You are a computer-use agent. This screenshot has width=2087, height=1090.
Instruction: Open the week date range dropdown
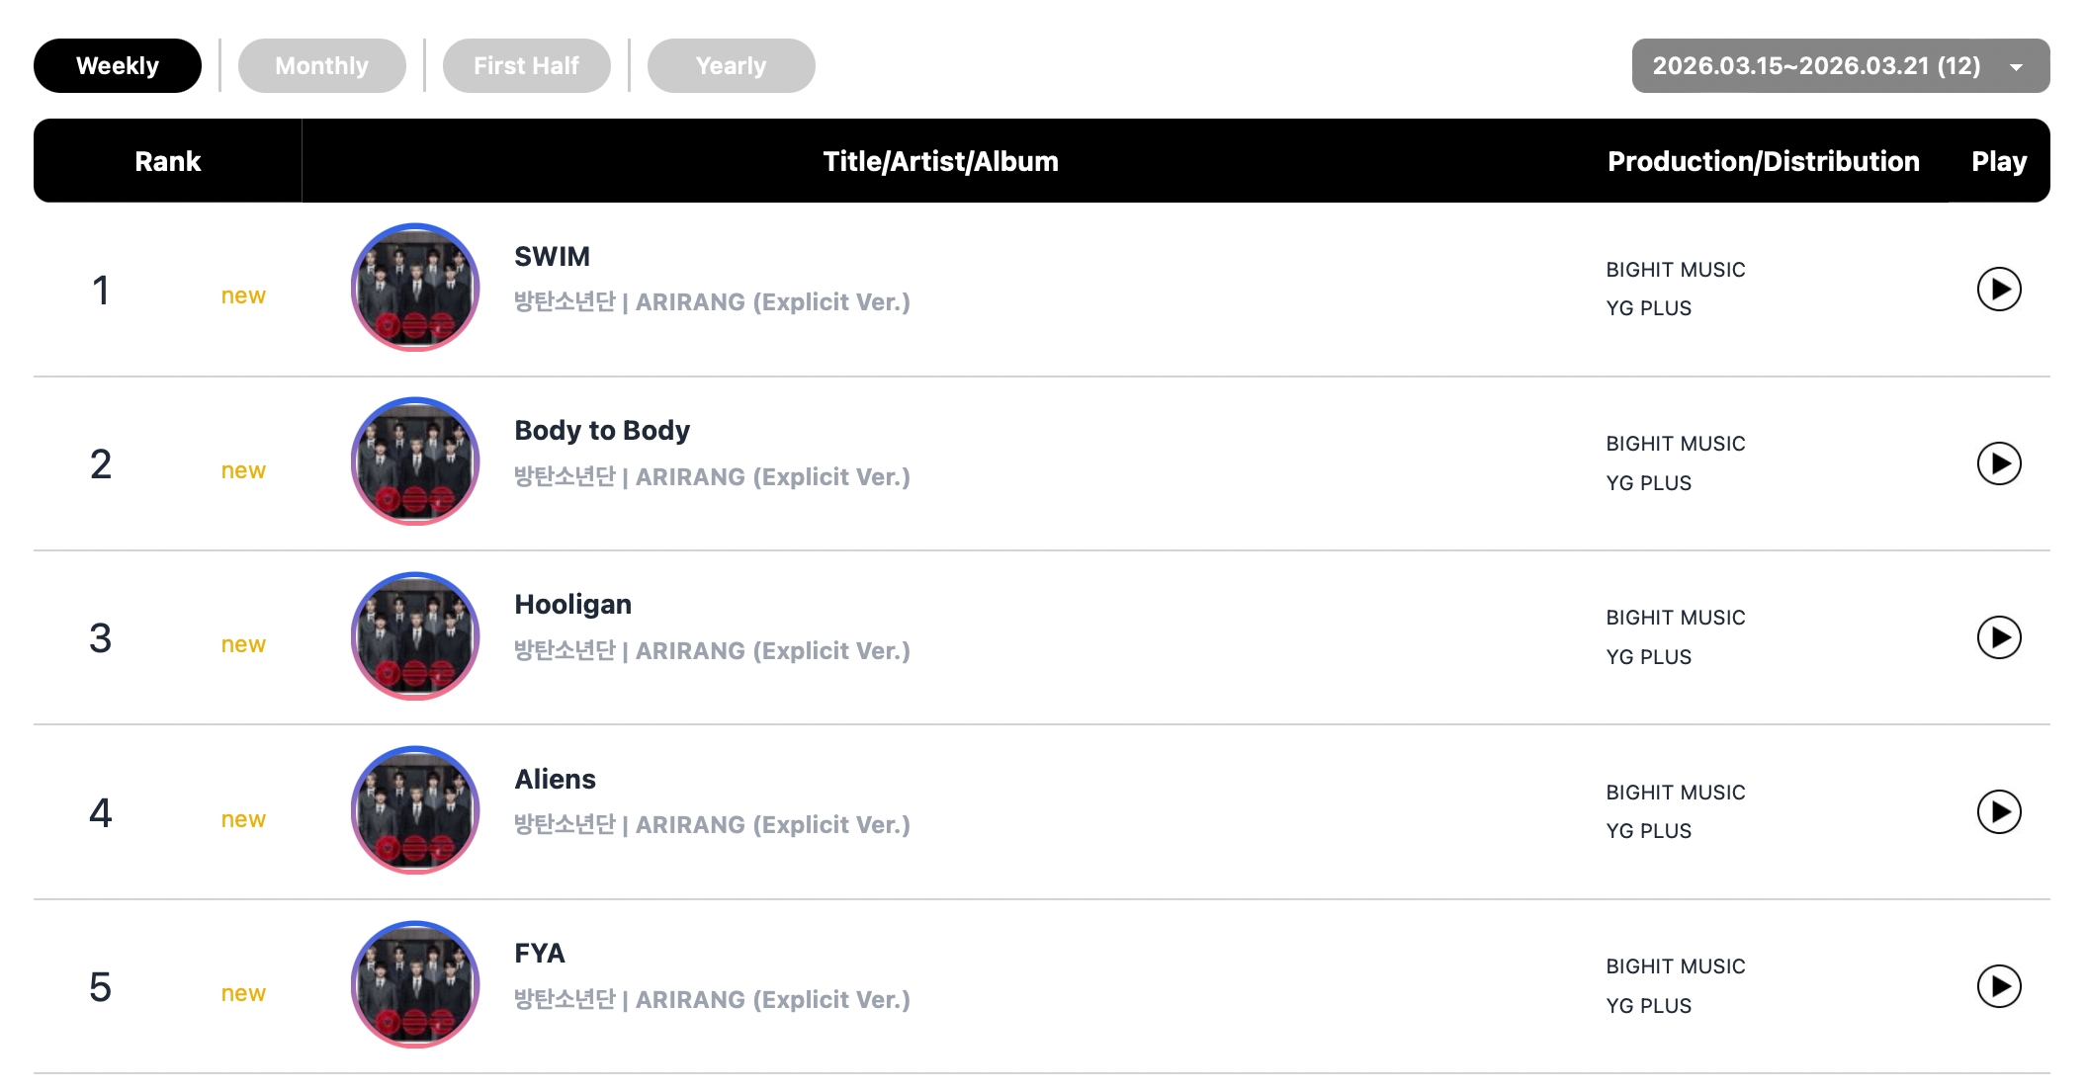pyautogui.click(x=1840, y=66)
